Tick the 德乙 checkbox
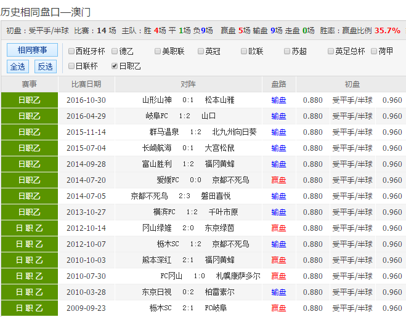406x317 pixels. coord(115,52)
